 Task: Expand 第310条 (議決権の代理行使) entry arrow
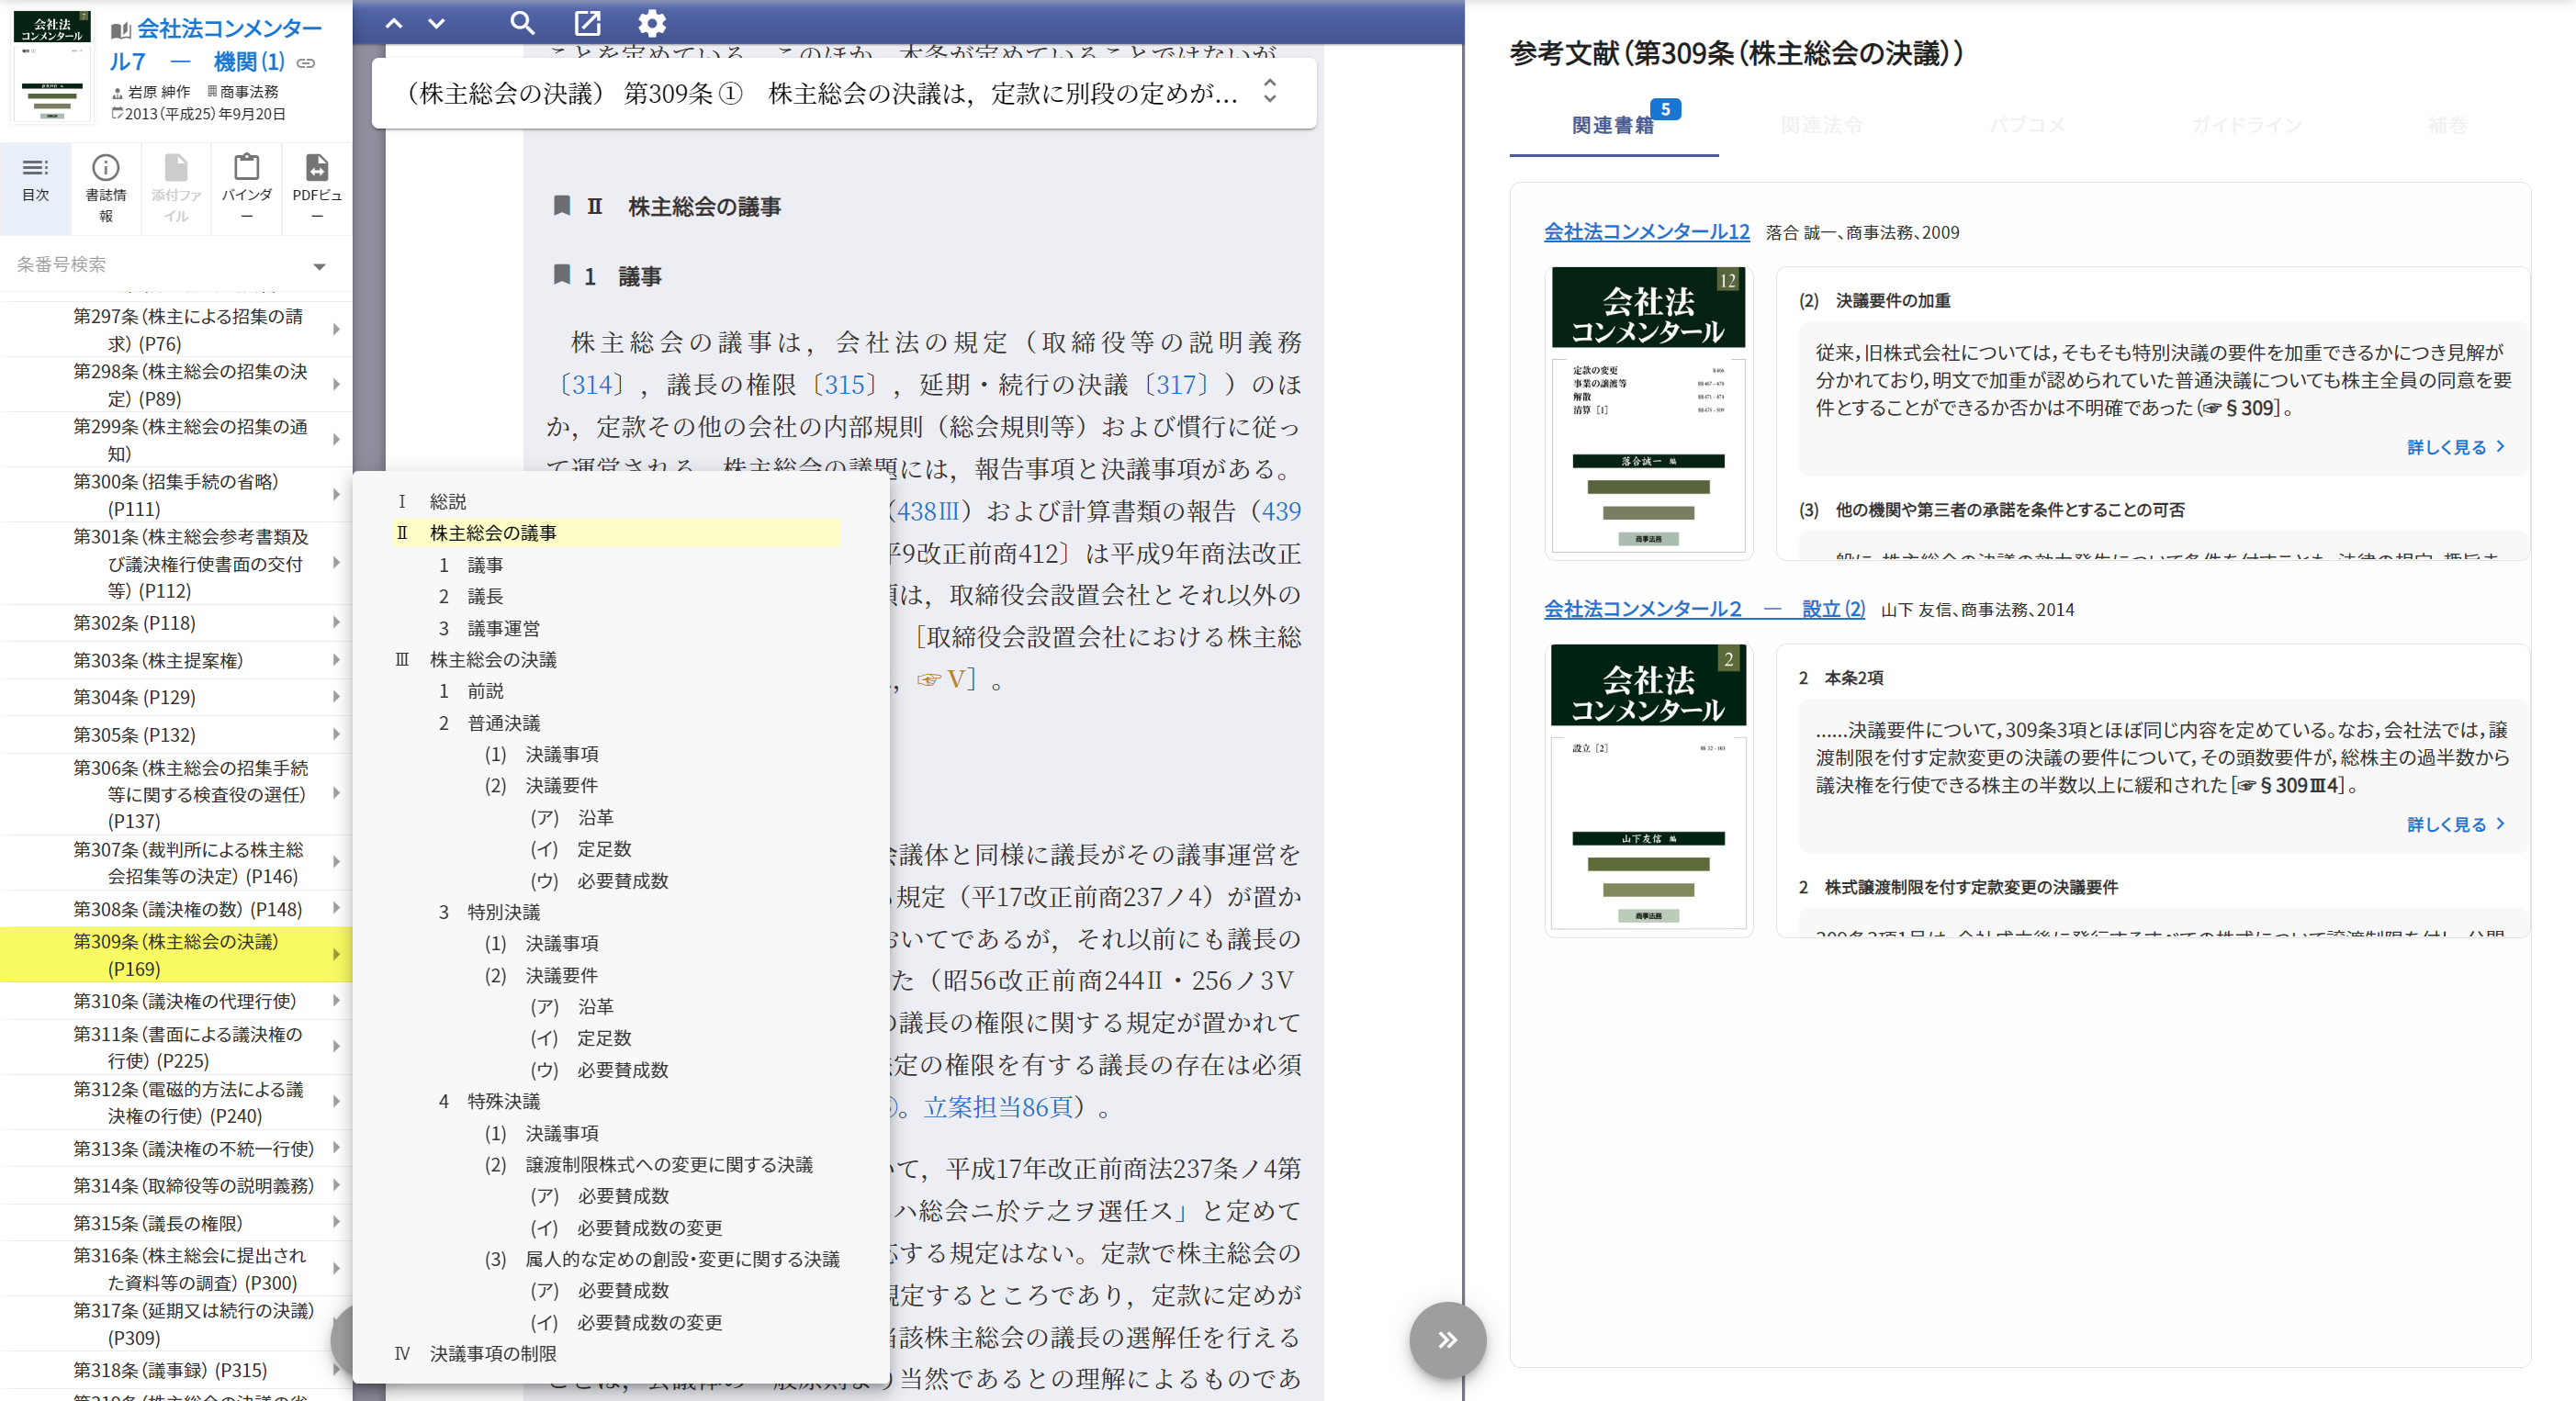click(x=336, y=1001)
